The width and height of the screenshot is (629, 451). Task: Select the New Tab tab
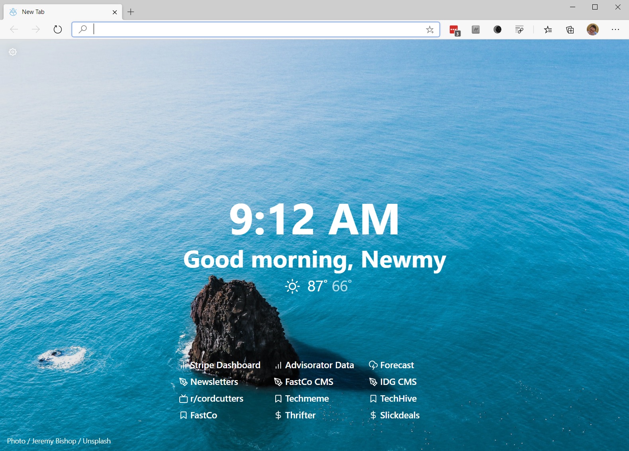[63, 12]
